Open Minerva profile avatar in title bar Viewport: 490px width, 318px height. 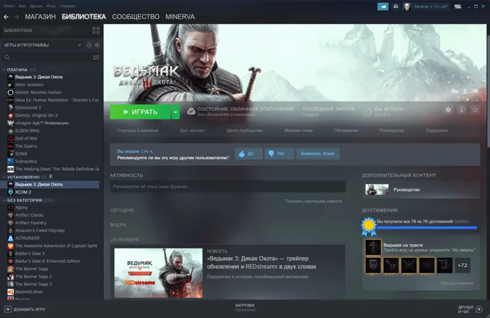click(x=407, y=6)
